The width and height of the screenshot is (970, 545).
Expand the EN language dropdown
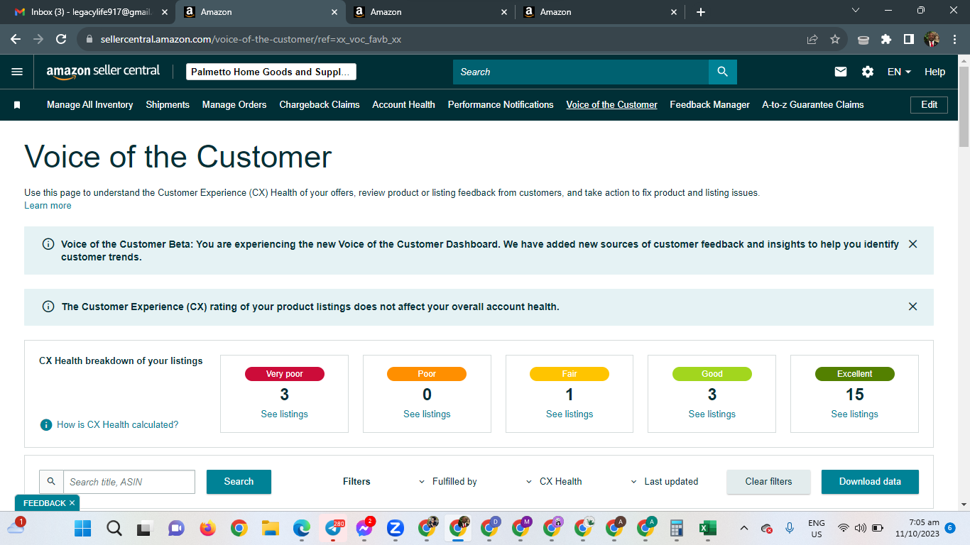pyautogui.click(x=899, y=72)
